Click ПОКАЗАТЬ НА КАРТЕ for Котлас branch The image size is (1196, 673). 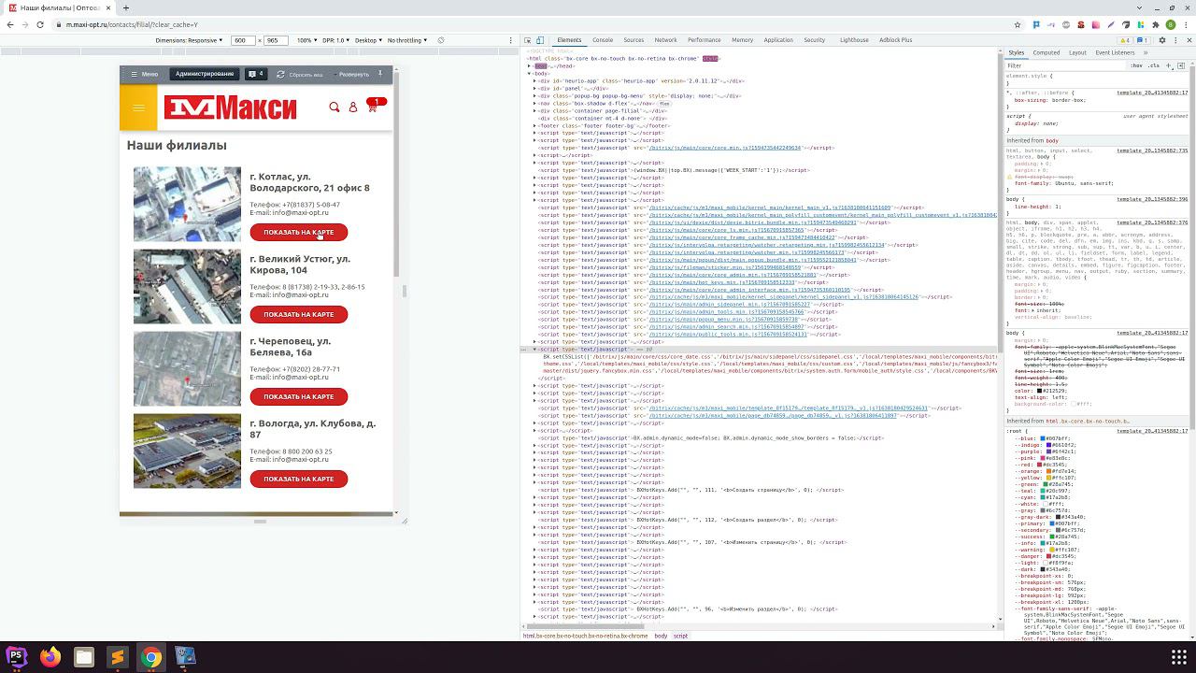coord(299,232)
